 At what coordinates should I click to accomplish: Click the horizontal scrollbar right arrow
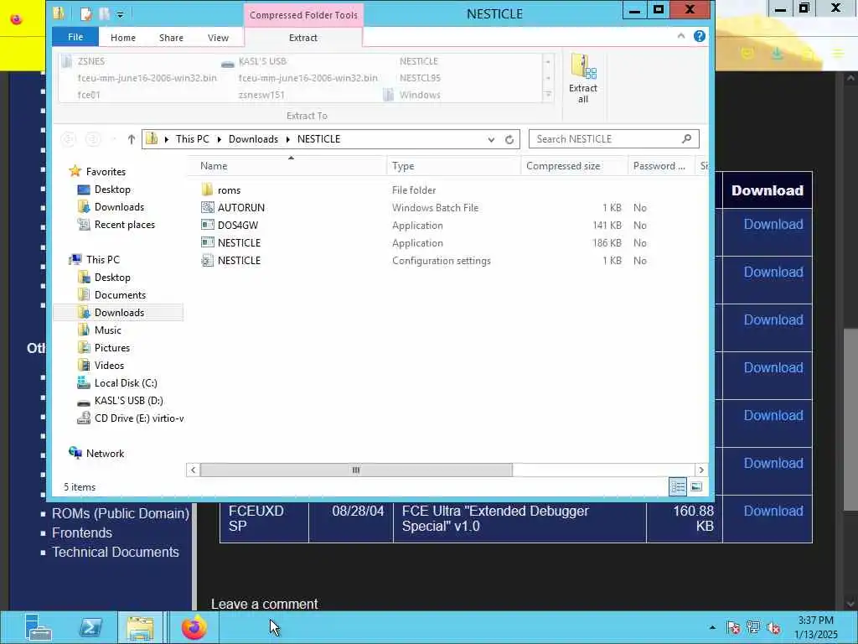click(x=701, y=470)
